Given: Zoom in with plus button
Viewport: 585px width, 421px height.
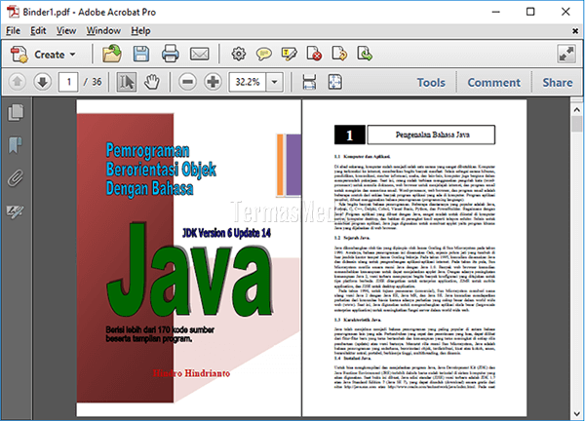Looking at the screenshot, I should [x=213, y=82].
